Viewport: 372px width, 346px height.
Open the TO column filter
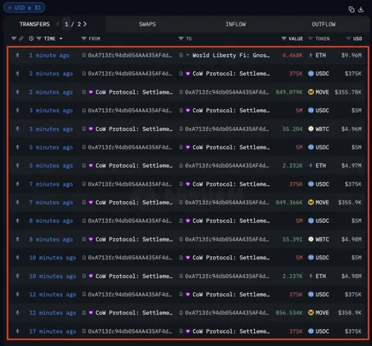181,39
